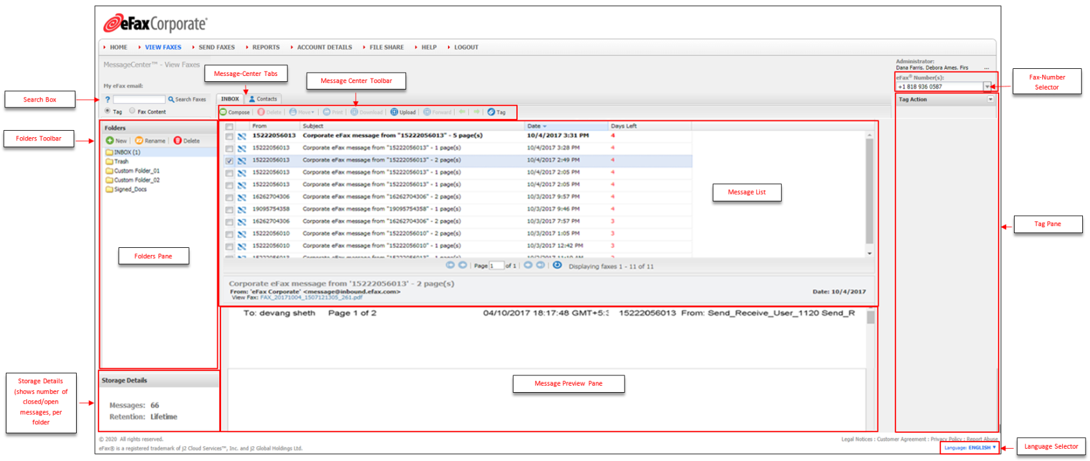Click the Tag icon in the message toolbar
The image size is (1090, 461).
pyautogui.click(x=491, y=112)
